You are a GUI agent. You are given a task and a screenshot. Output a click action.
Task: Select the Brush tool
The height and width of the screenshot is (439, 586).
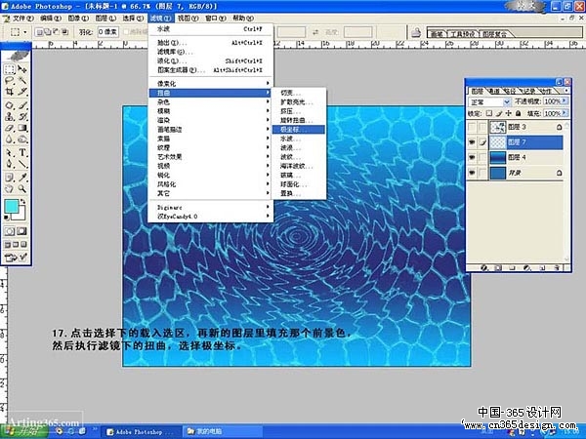click(22, 105)
